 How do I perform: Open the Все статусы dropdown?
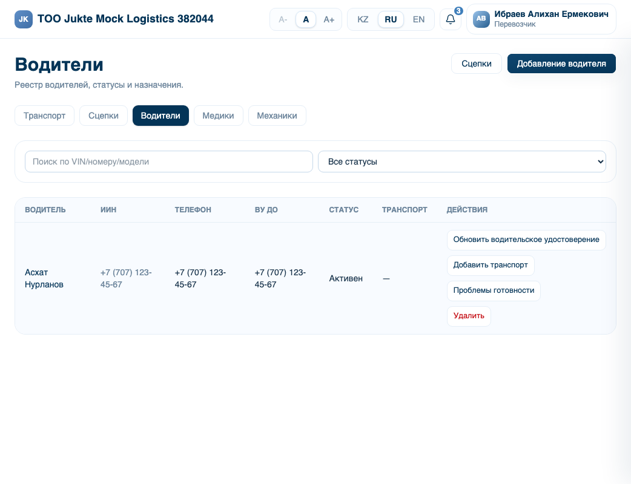[x=462, y=162]
